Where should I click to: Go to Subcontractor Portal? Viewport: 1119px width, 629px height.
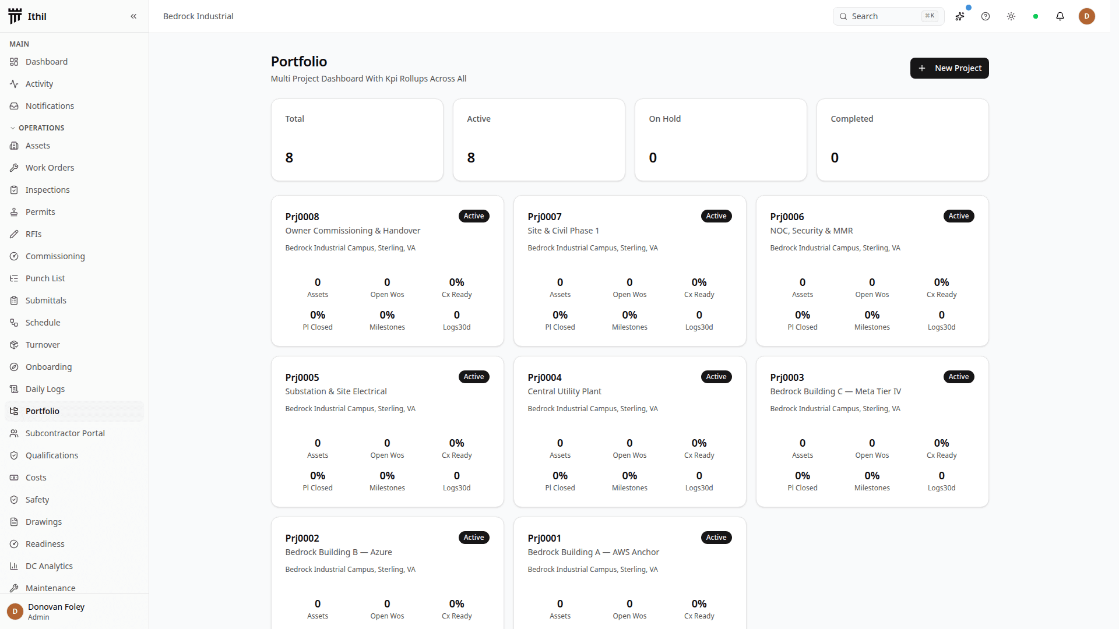[x=74, y=433]
